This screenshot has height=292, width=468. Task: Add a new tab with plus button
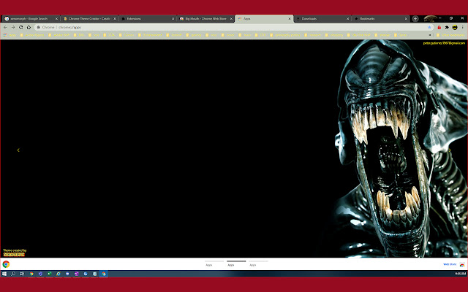[415, 18]
